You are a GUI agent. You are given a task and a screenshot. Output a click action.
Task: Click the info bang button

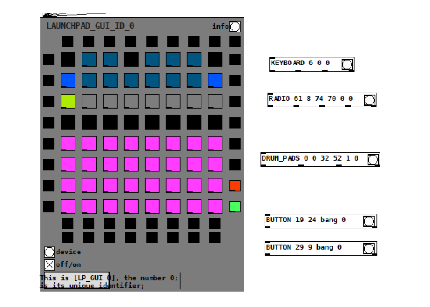[235, 27]
